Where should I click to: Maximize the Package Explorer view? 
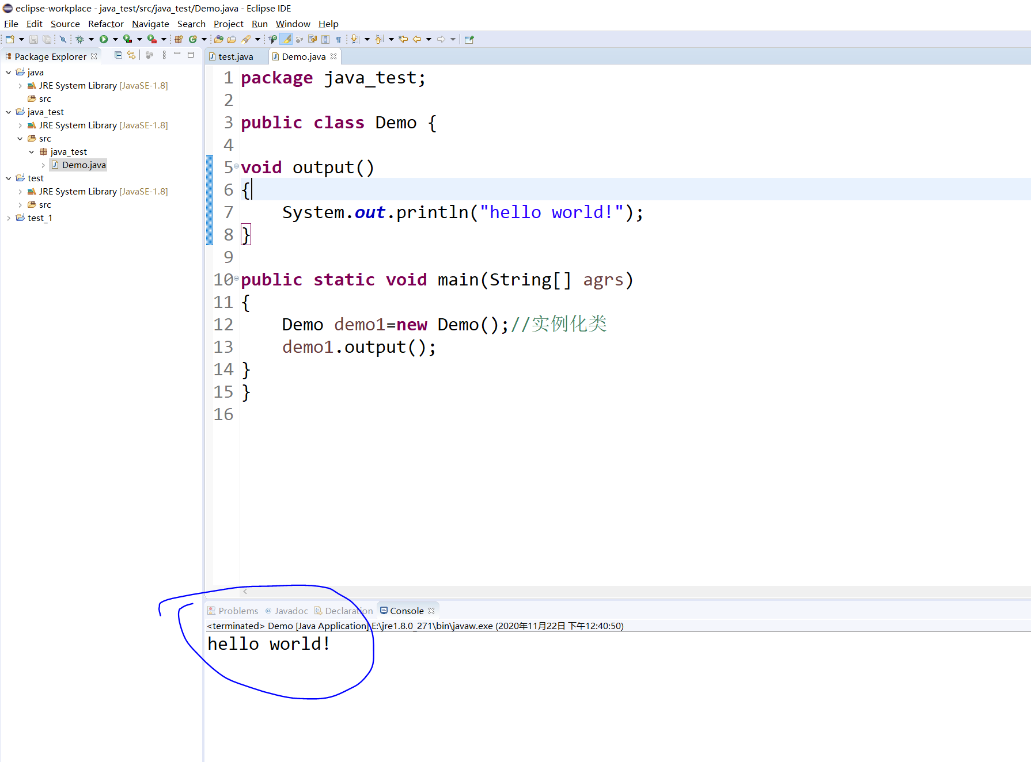[x=191, y=55]
